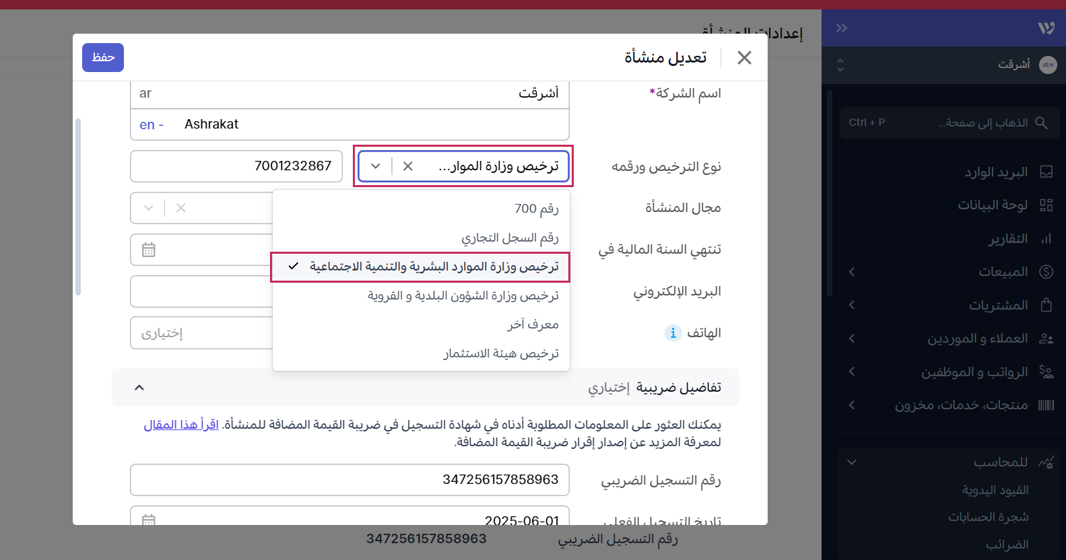
Task: Click the tax registration number field
Action: pos(349,480)
